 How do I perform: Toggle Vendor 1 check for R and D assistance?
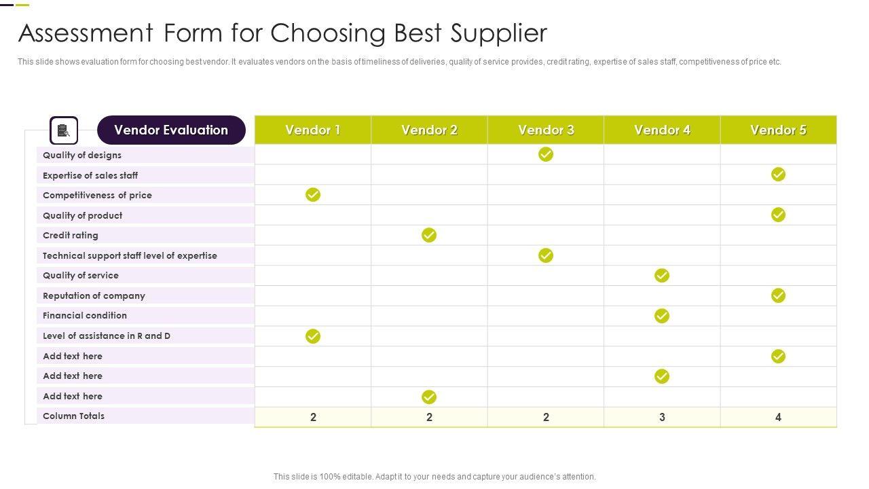click(x=313, y=336)
